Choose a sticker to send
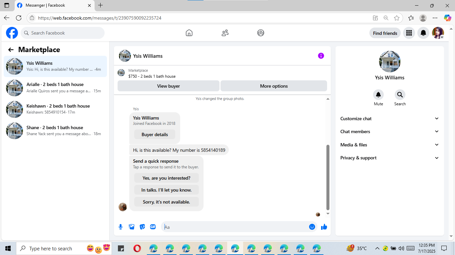 click(x=142, y=227)
